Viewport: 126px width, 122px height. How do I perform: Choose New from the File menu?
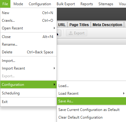pyautogui.click(x=28, y=13)
